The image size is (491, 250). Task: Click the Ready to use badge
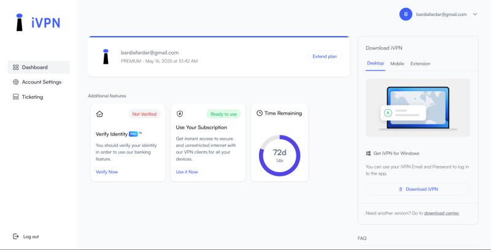coord(223,114)
